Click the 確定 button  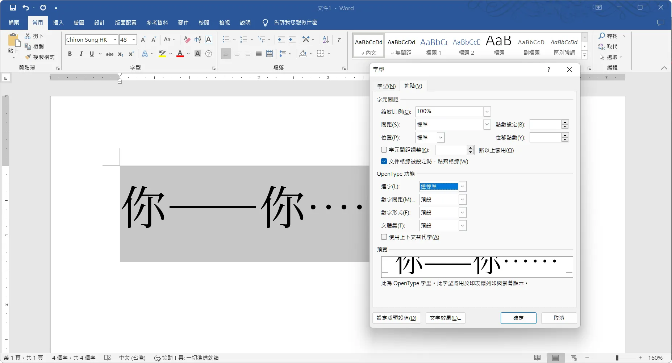click(x=518, y=318)
